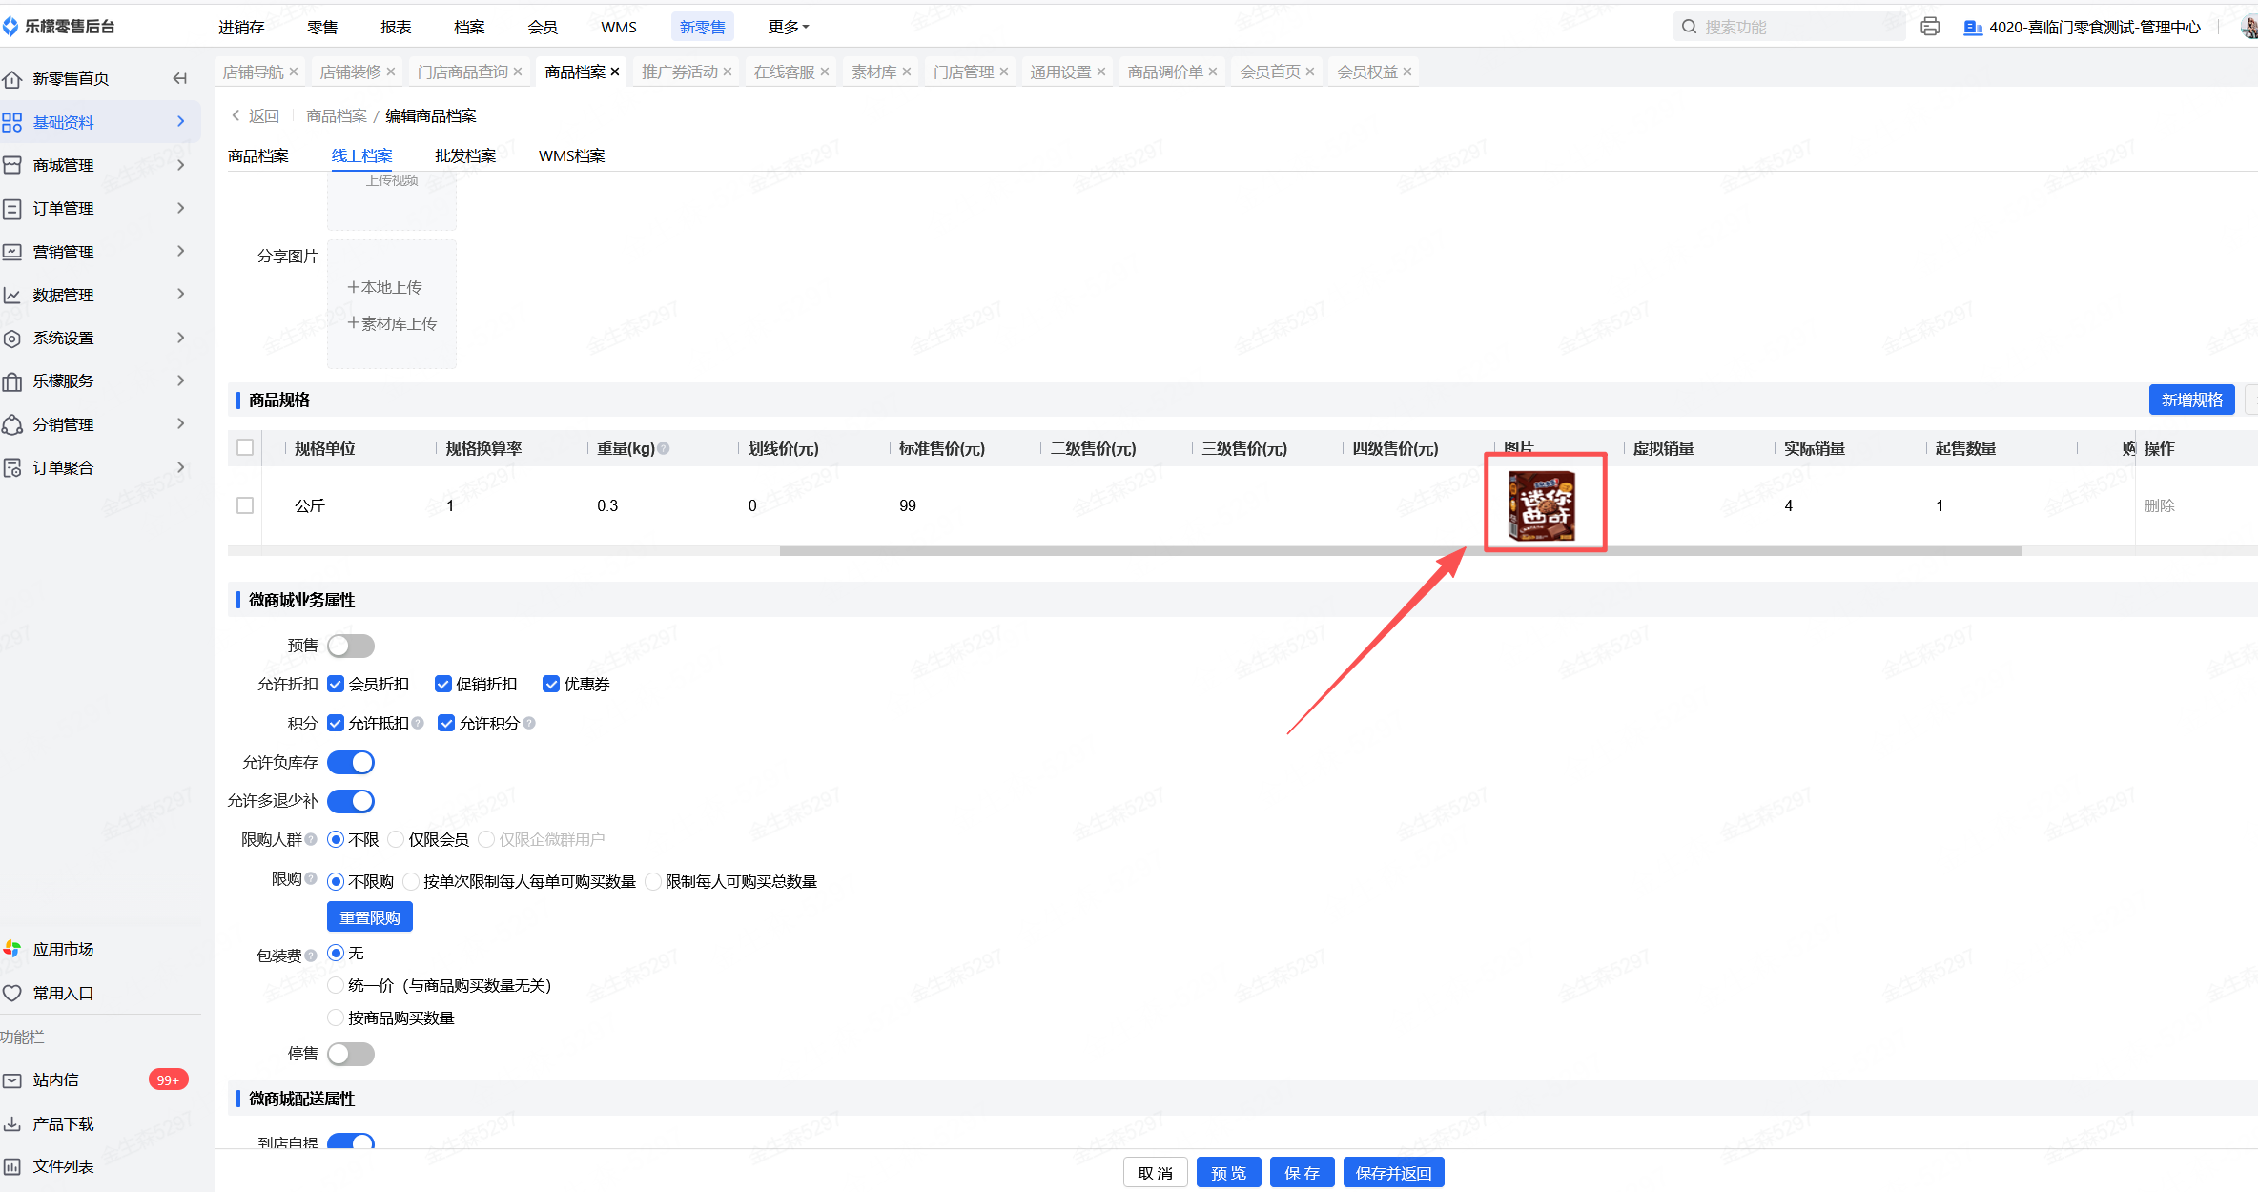Viewport: 2258px width, 1192px height.
Task: Click the 保存并返回 button
Action: click(1393, 1173)
